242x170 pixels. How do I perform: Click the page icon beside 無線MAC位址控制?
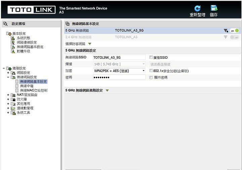tap(17, 90)
